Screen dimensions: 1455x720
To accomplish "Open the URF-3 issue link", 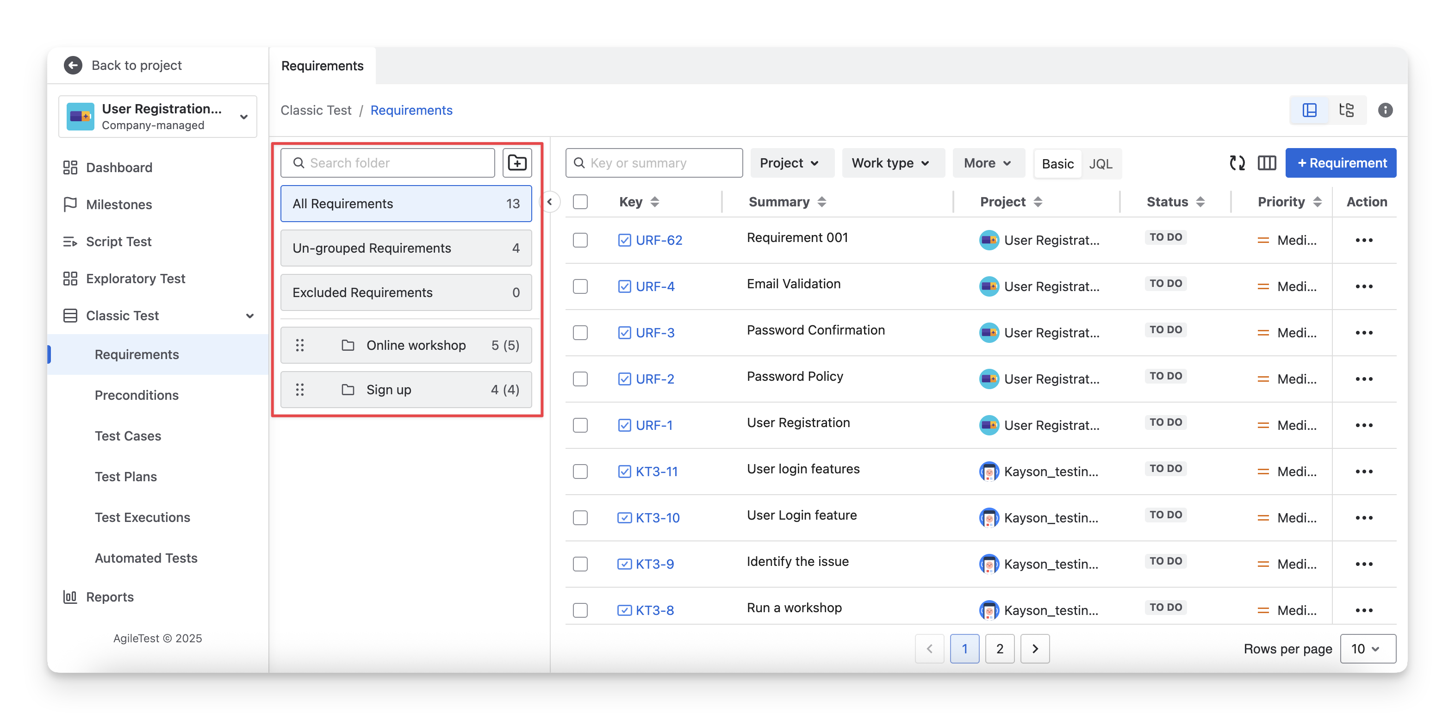I will 655,333.
